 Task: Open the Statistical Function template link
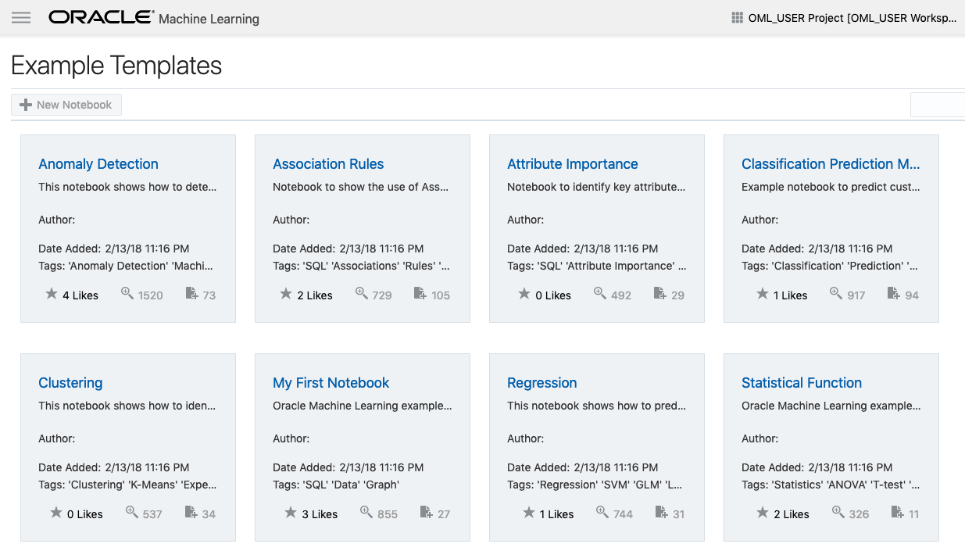[801, 383]
